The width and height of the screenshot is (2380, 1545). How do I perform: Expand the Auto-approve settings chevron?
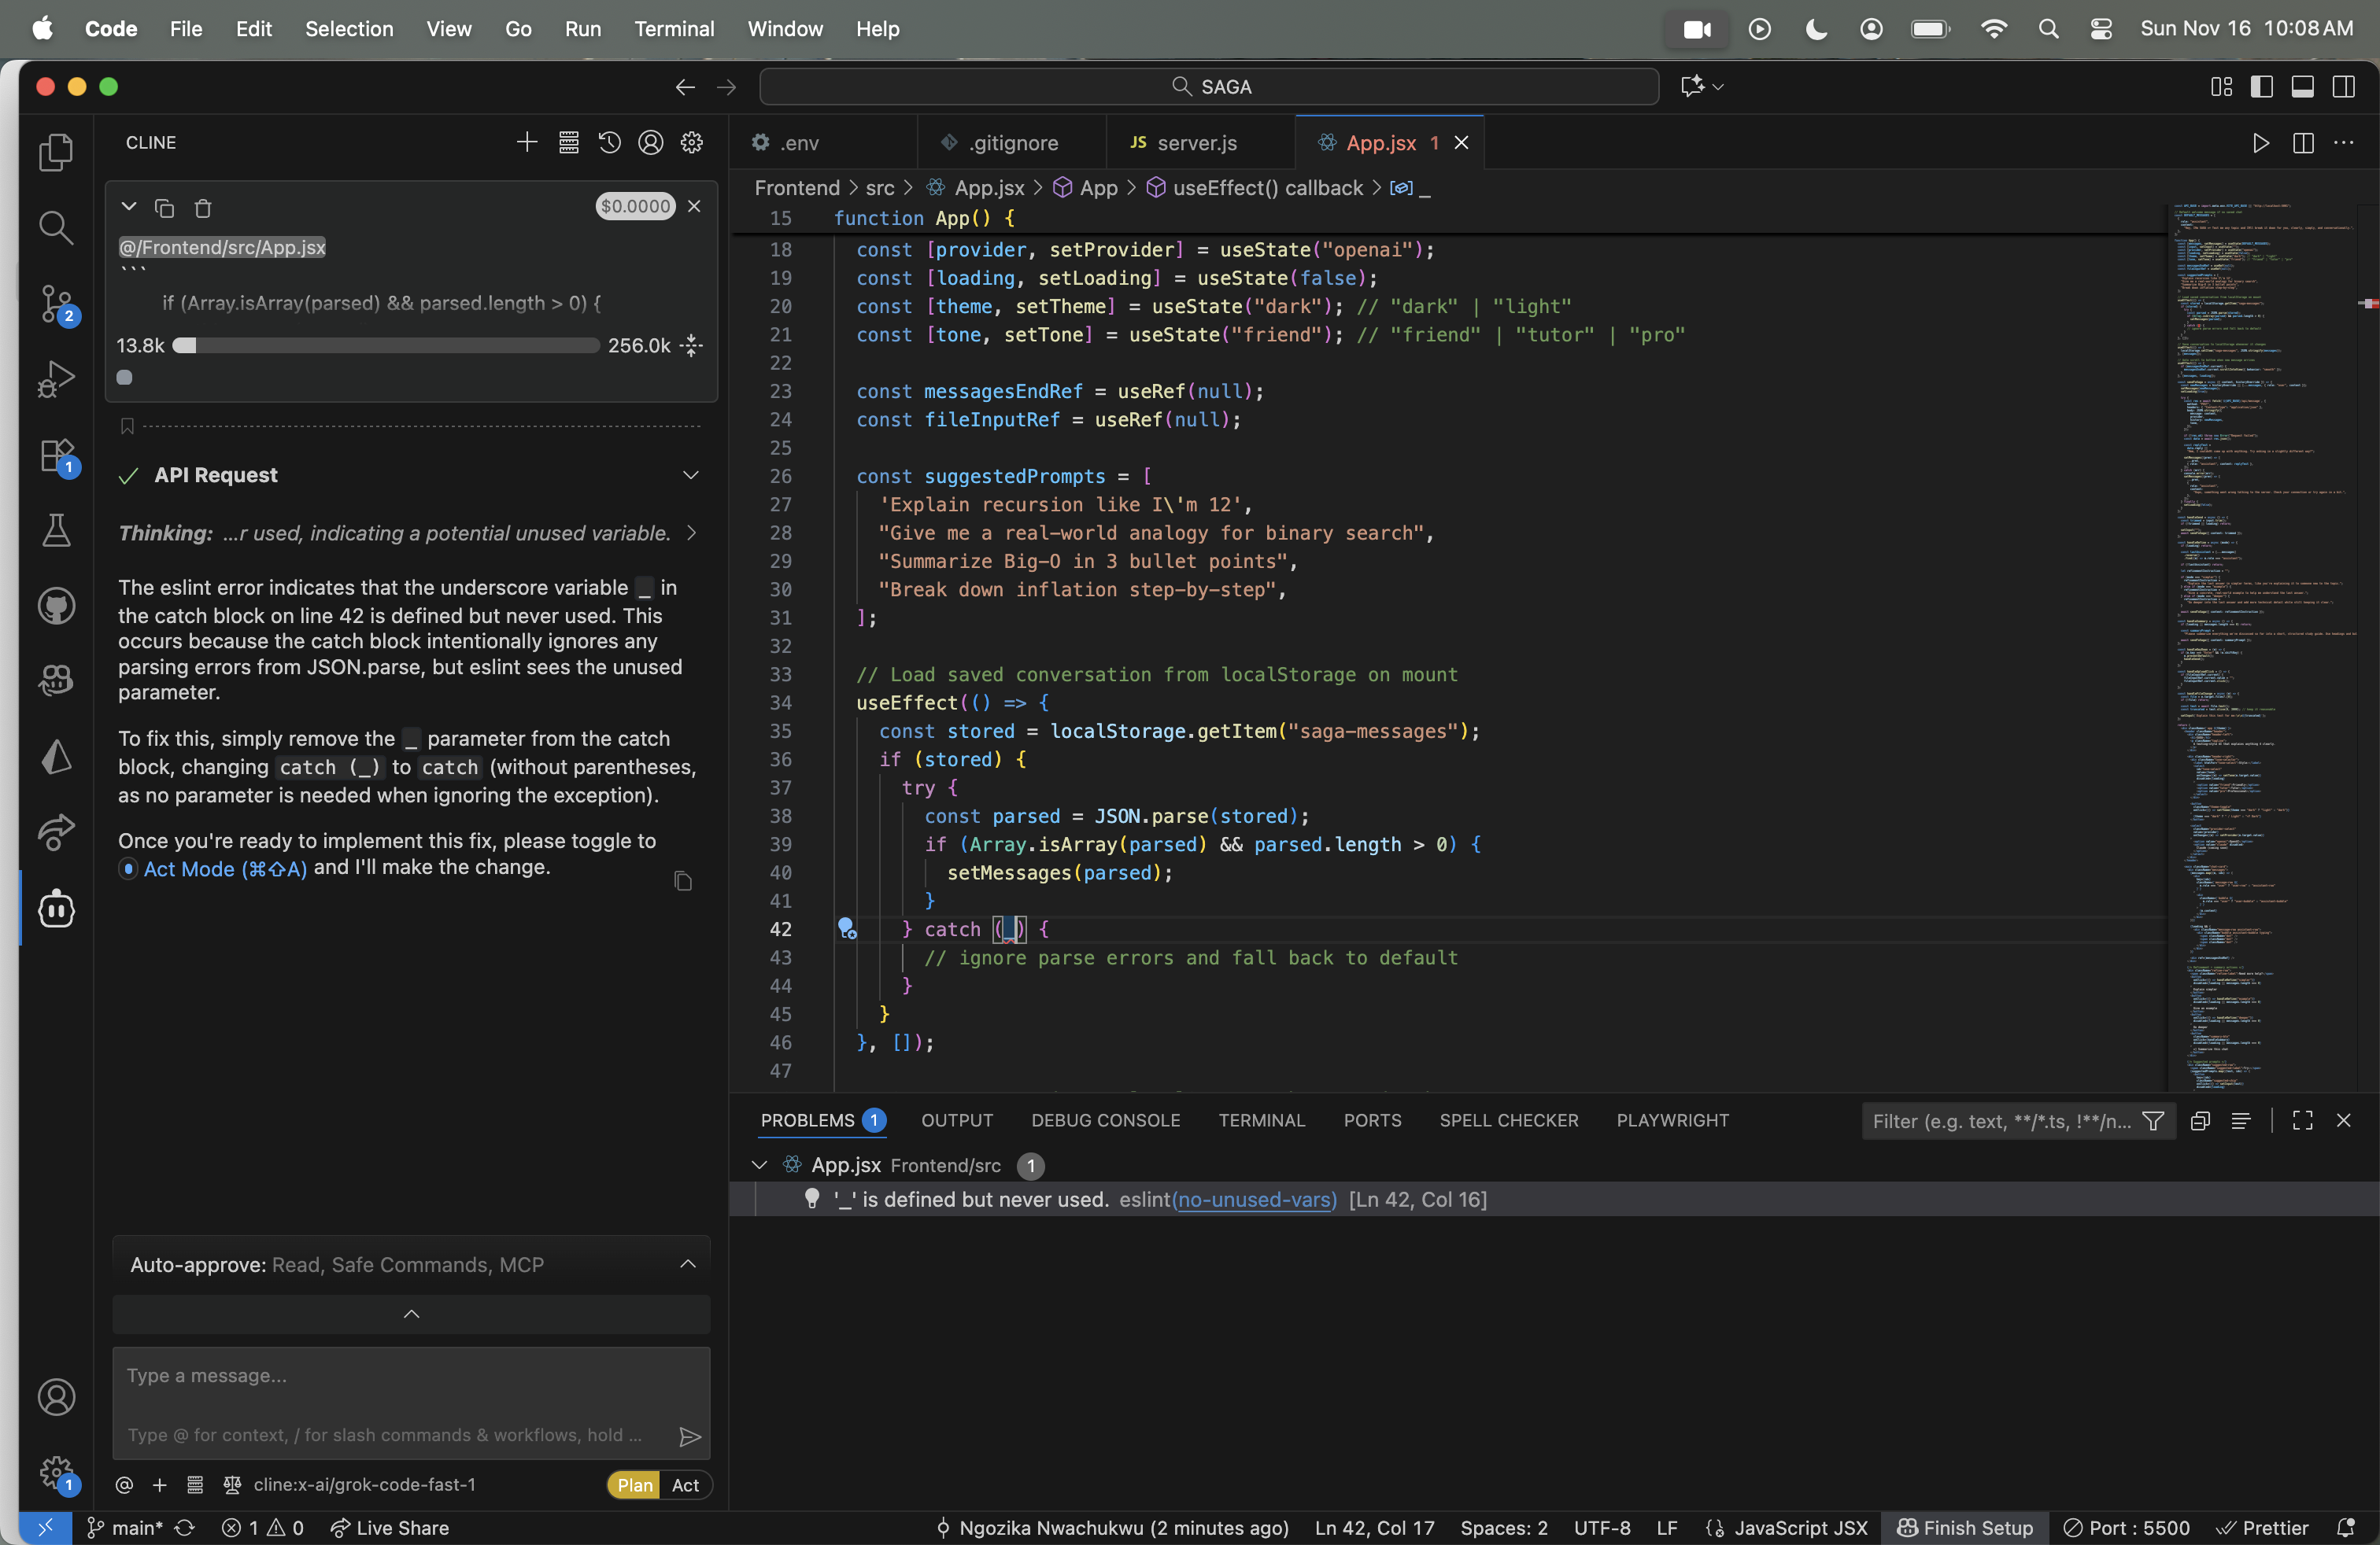tap(688, 1264)
